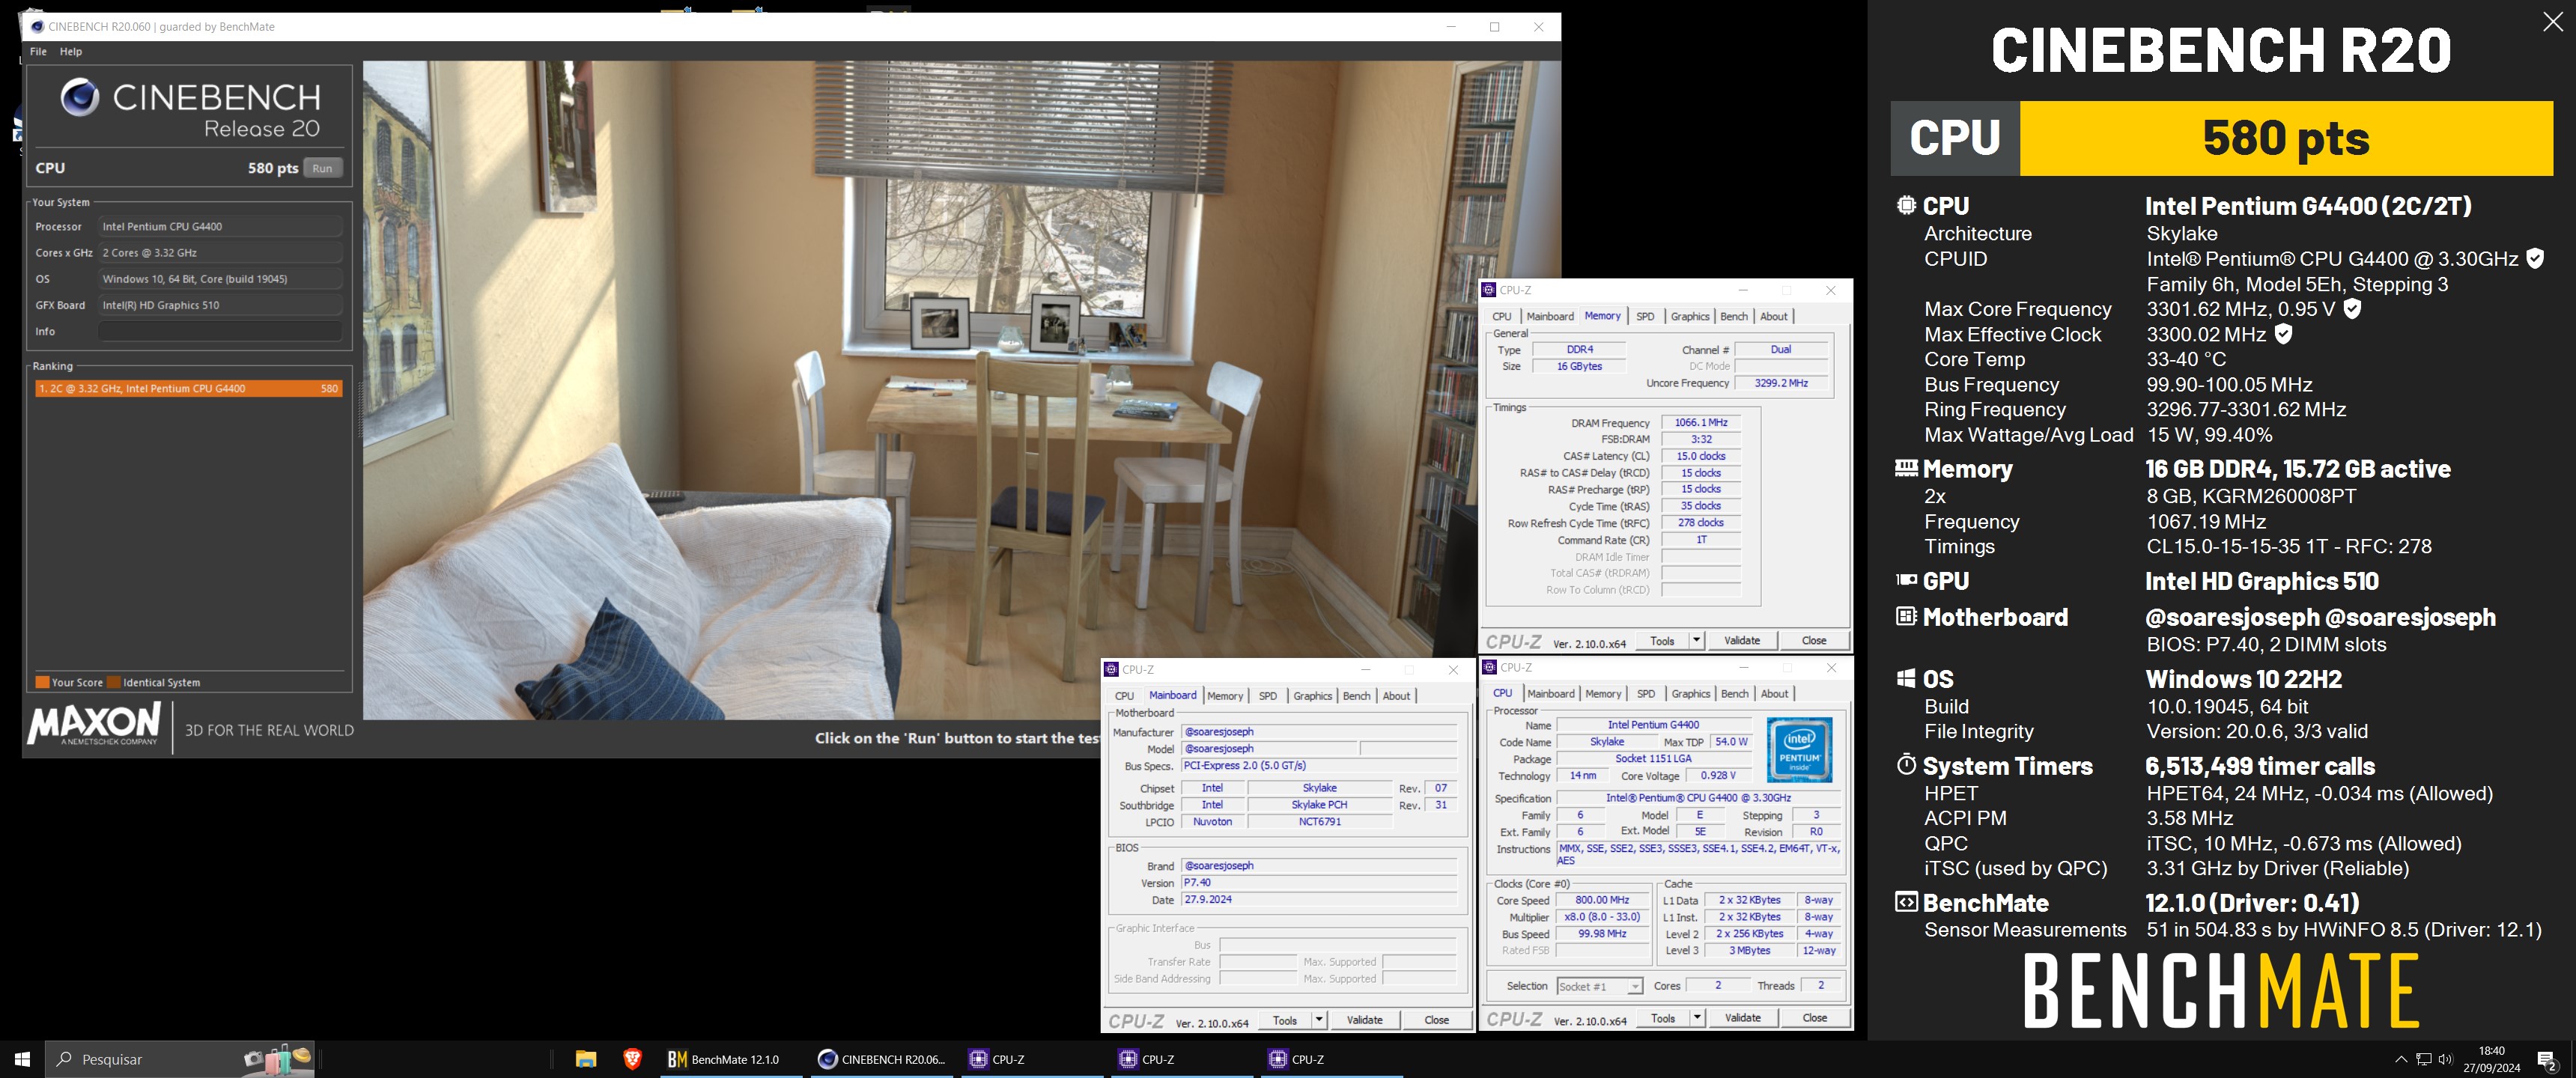This screenshot has width=2576, height=1078.
Task: Click Validate in Mainboard CPU-Z window
Action: 1364,1020
